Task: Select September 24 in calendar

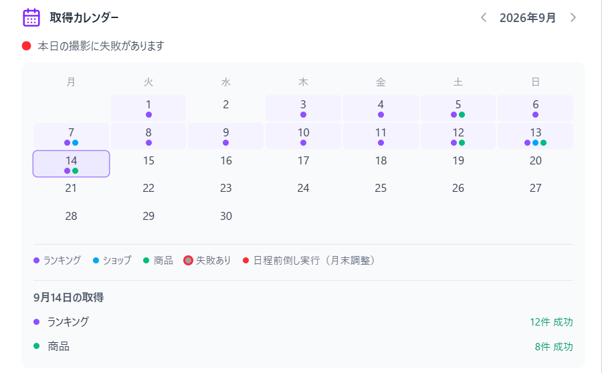Action: [x=303, y=191]
